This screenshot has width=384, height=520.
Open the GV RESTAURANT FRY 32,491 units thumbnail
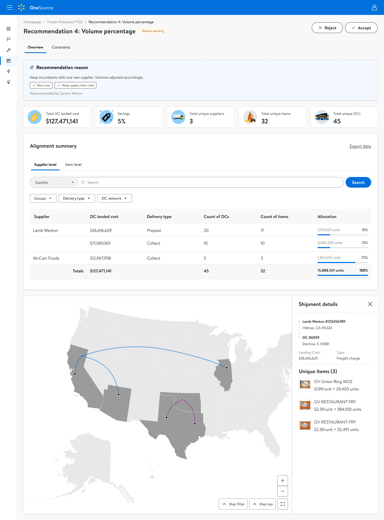coord(305,425)
